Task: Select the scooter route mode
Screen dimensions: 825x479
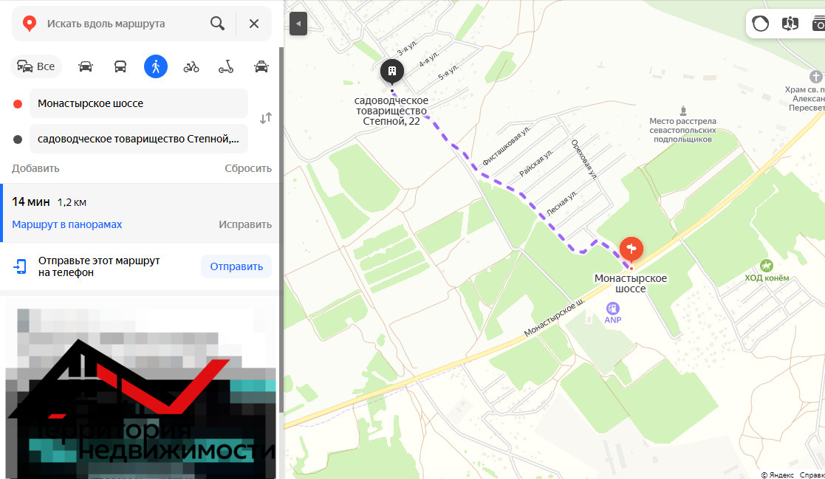Action: point(226,66)
